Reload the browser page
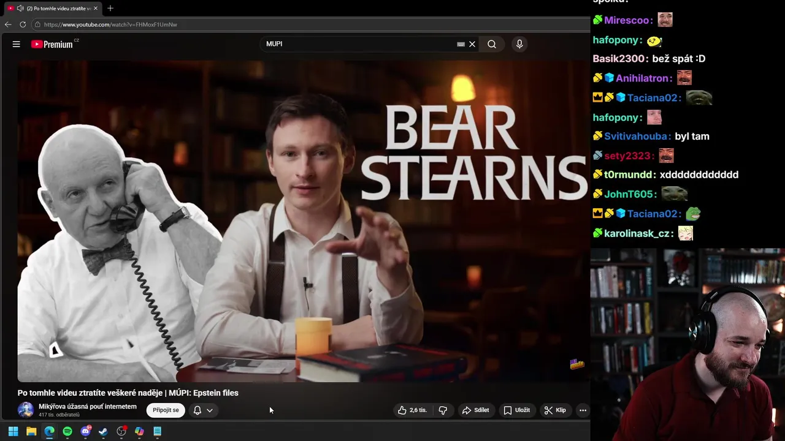 pyautogui.click(x=23, y=24)
